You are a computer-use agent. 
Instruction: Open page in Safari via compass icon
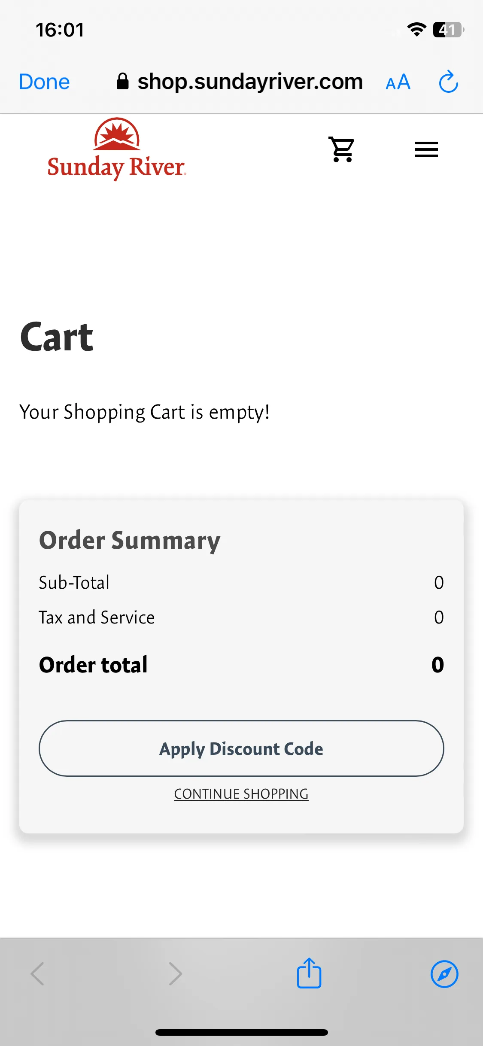pos(444,974)
